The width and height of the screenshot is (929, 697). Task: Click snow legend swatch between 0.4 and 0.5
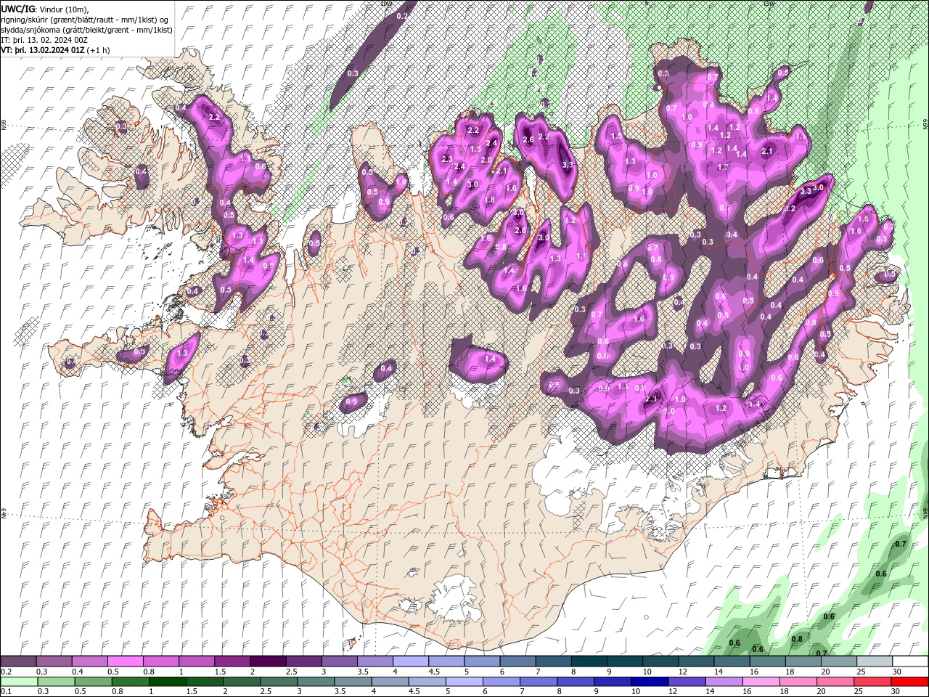coord(89,661)
